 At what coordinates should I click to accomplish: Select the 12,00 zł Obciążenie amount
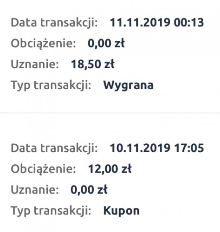pos(110,169)
